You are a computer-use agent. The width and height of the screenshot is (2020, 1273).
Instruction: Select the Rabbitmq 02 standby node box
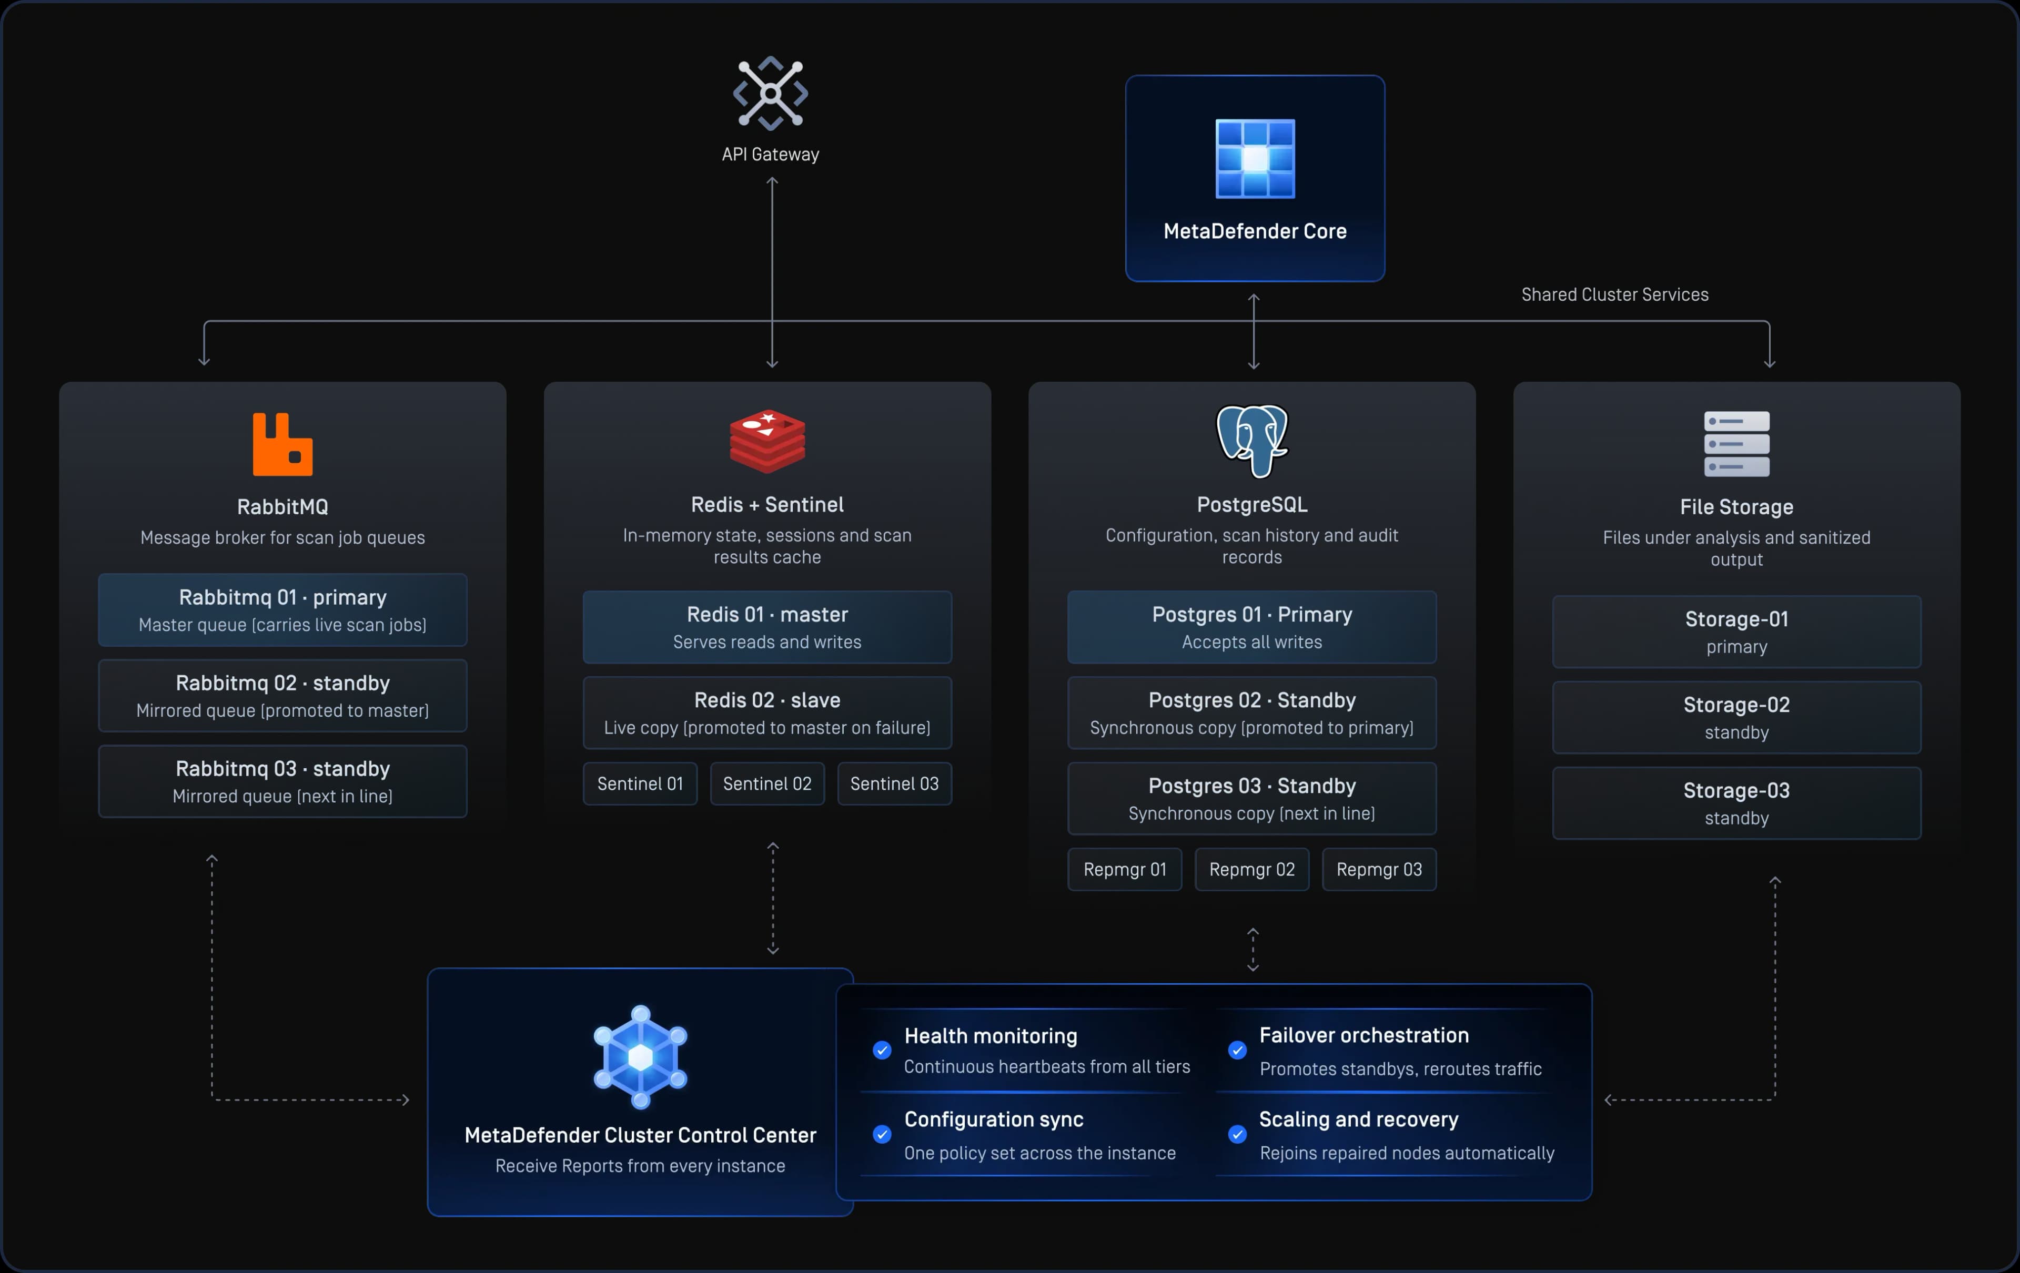(282, 695)
